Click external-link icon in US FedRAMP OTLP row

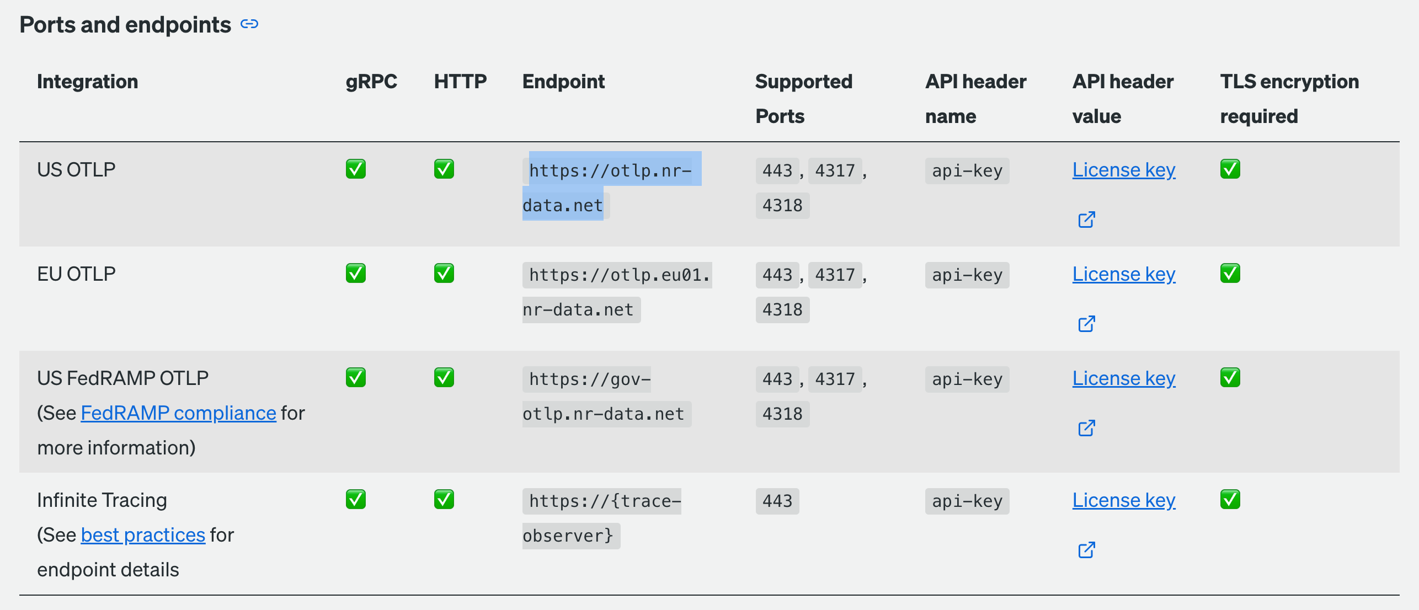pos(1086,428)
